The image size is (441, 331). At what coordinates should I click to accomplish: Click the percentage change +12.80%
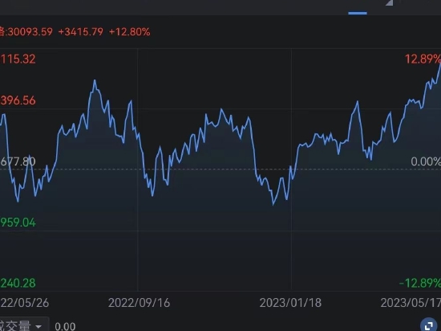tap(129, 32)
